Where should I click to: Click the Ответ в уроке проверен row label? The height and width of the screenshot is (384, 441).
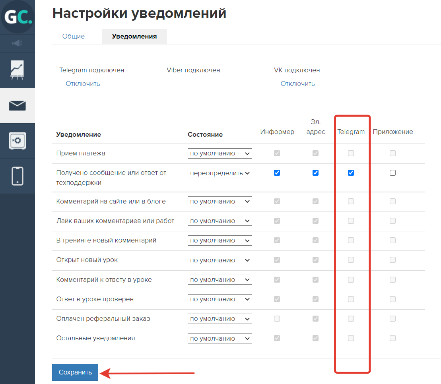[95, 299]
